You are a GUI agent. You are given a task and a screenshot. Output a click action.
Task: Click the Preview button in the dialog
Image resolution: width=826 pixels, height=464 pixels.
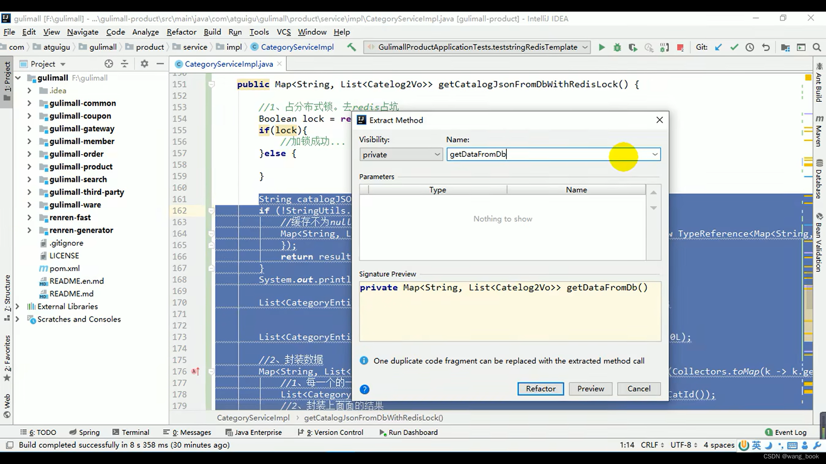point(590,389)
